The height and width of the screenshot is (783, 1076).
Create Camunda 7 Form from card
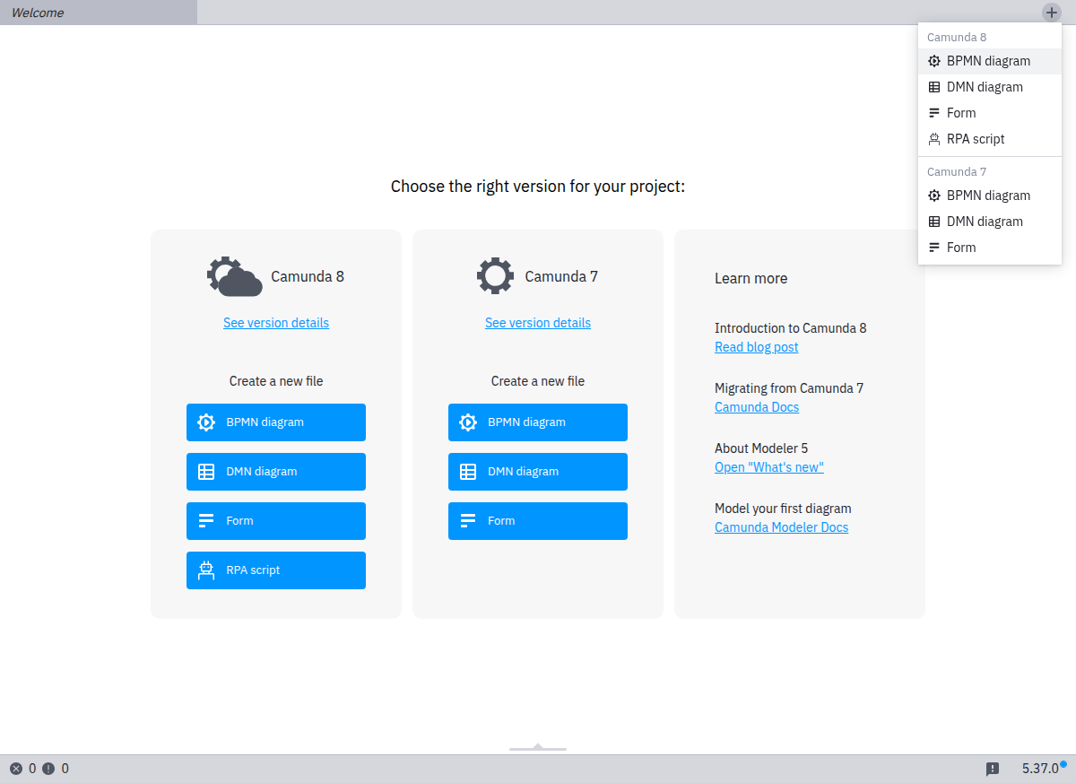538,521
